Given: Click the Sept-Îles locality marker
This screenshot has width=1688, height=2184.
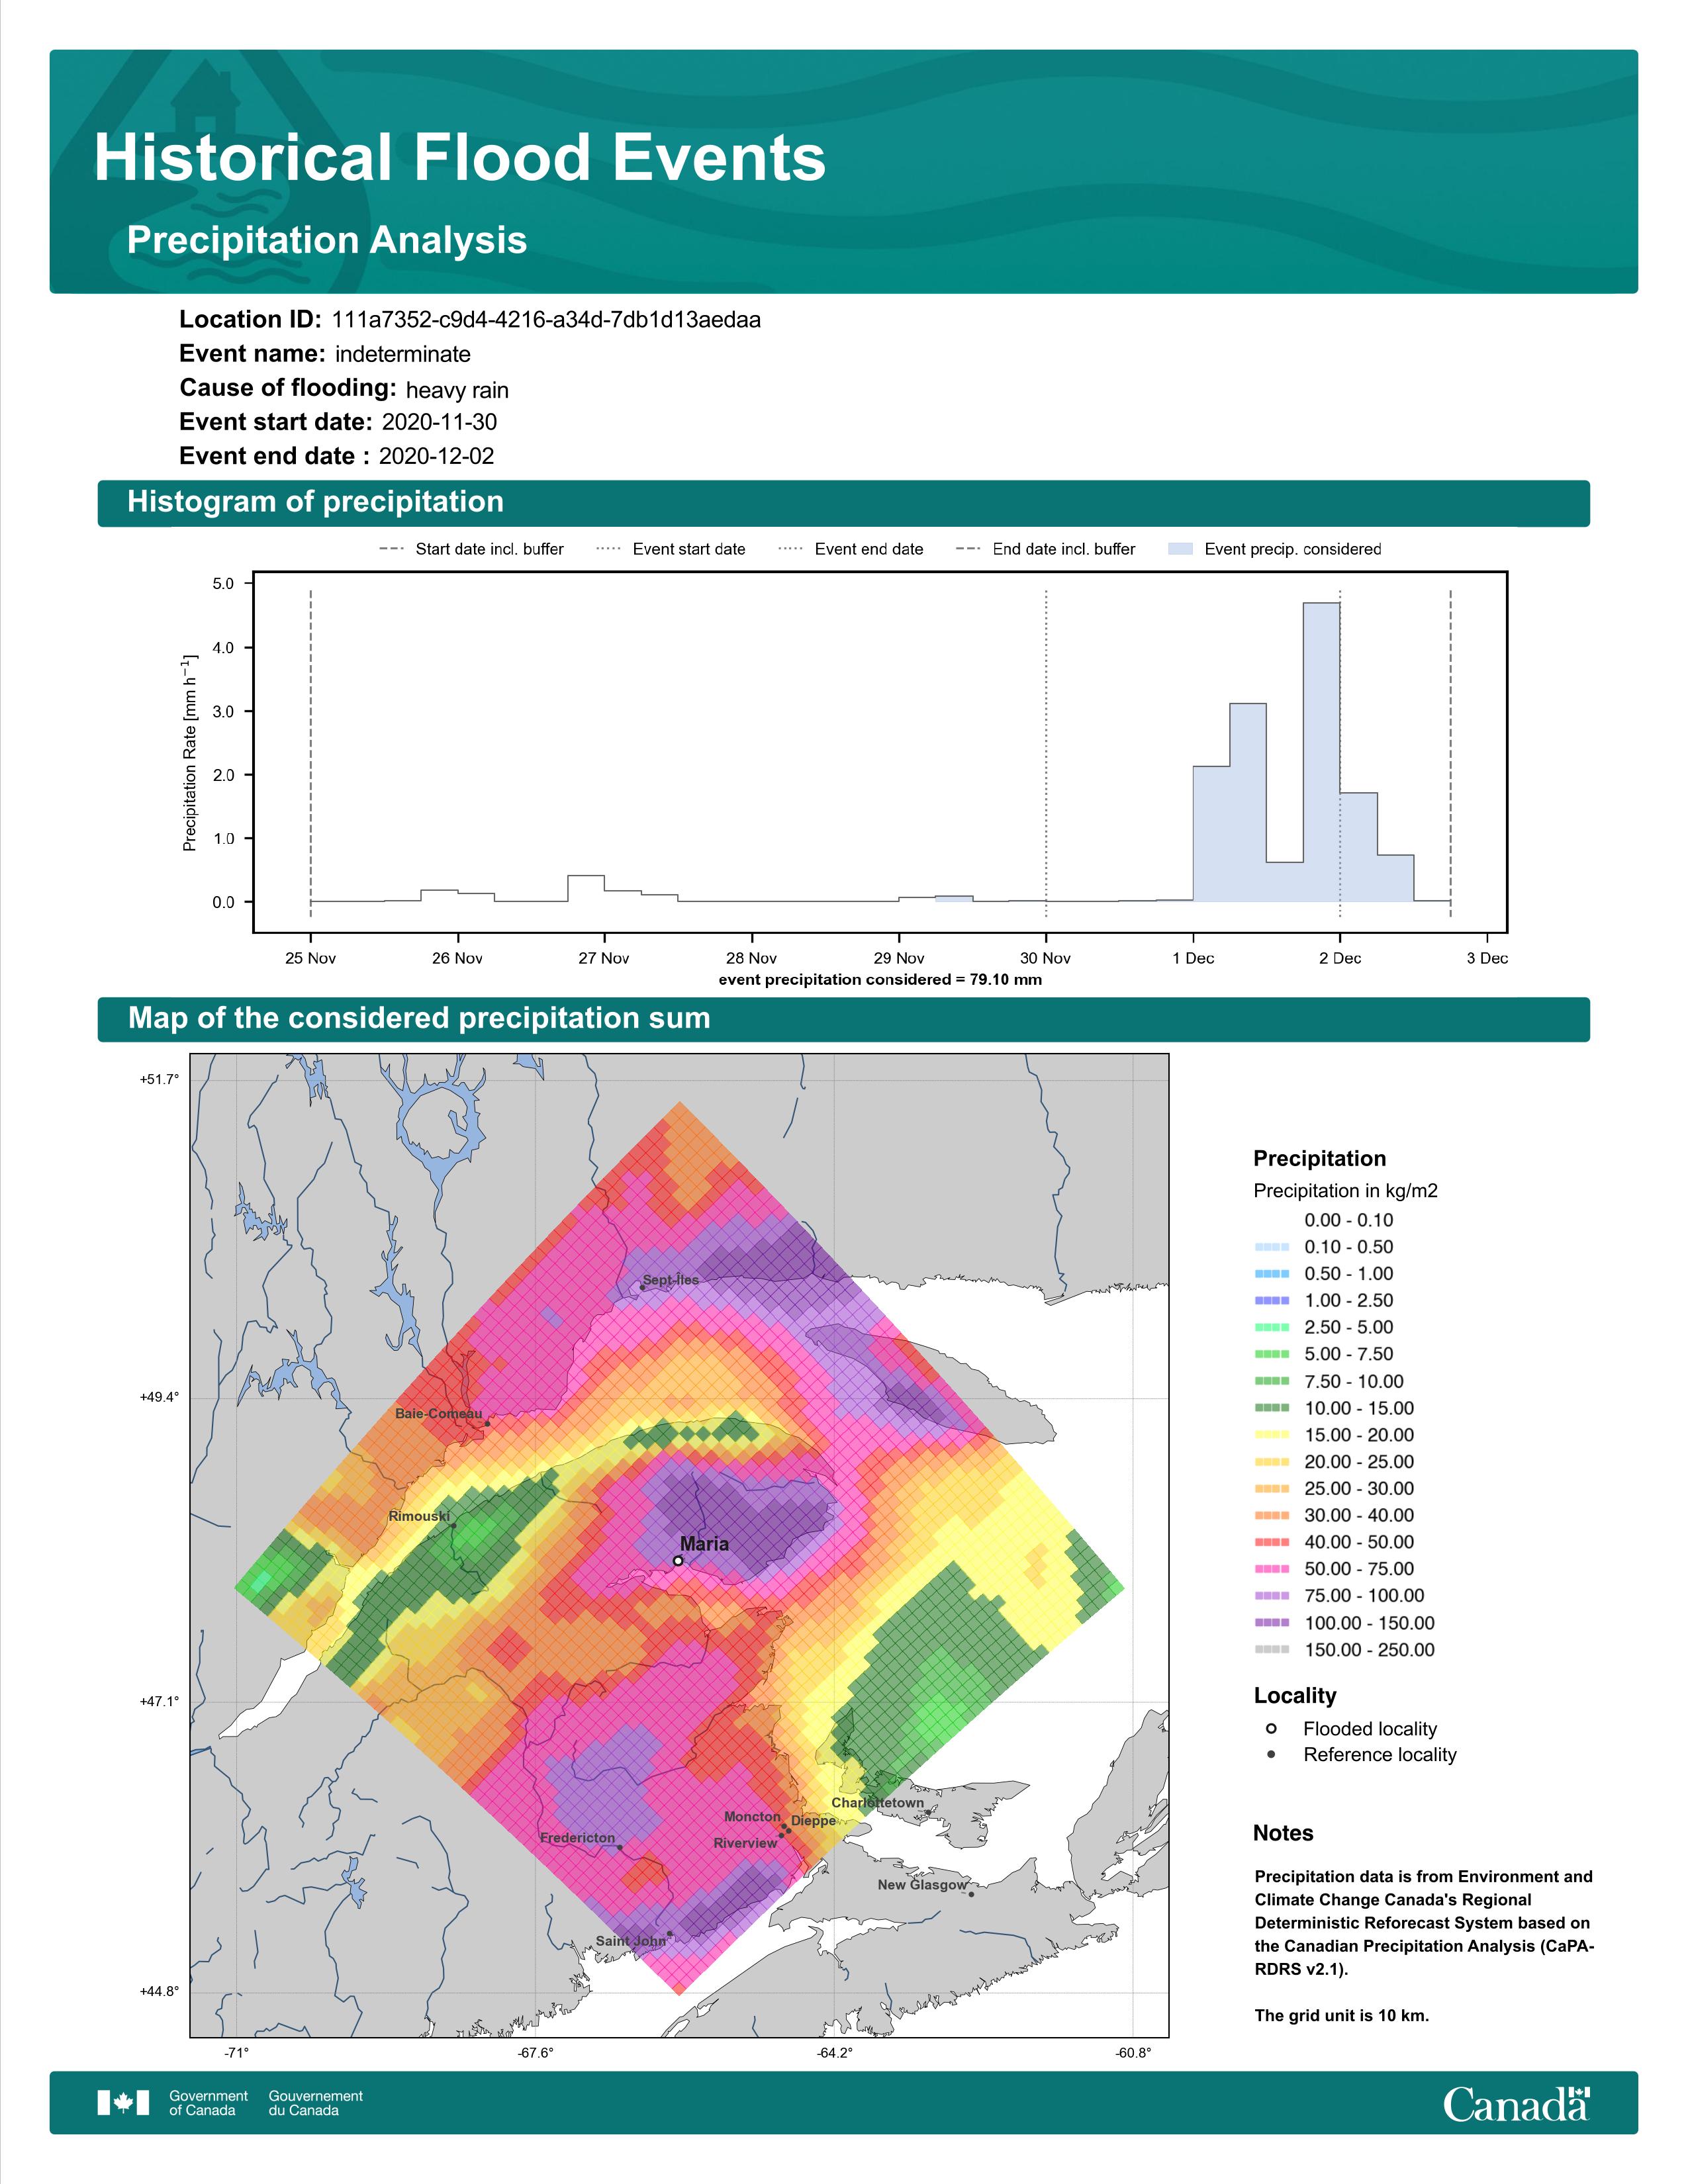Looking at the screenshot, I should point(642,1288).
